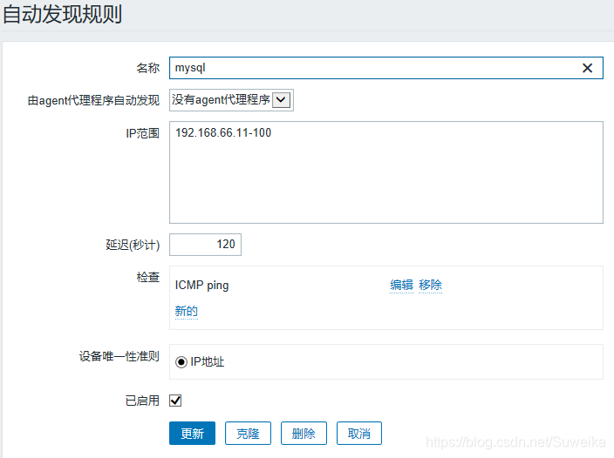
Task: Add a new check via 新的 link
Action: pyautogui.click(x=187, y=311)
